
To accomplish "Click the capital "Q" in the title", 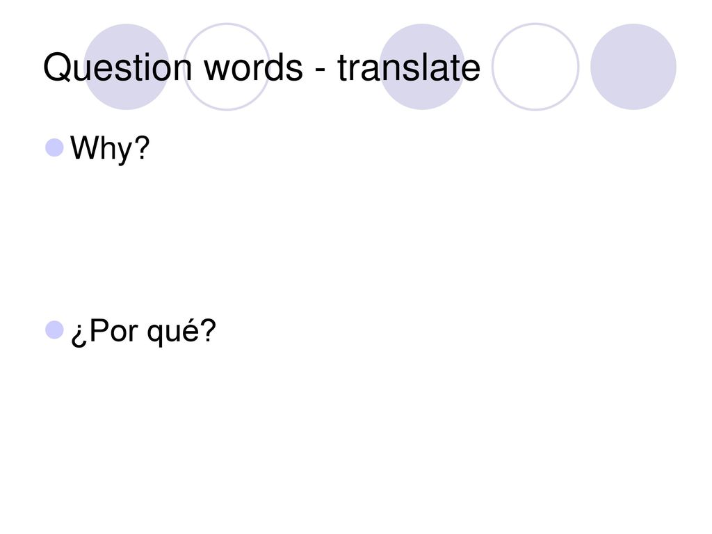I will (x=58, y=67).
